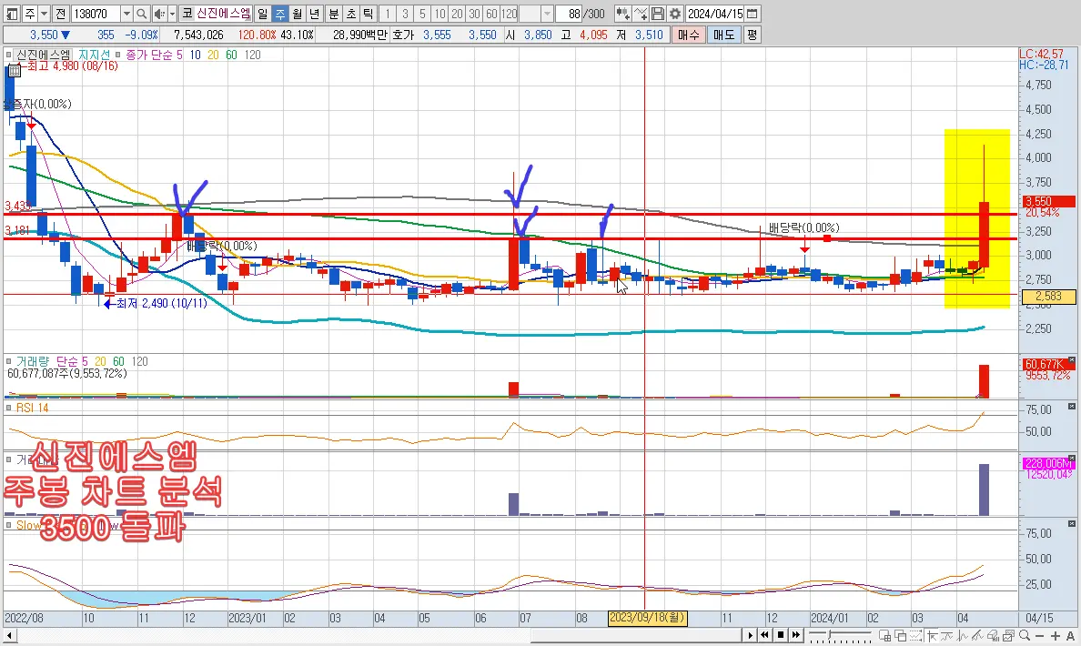
Task: Click 2023/09/18(월) date marker label
Action: pyautogui.click(x=647, y=618)
